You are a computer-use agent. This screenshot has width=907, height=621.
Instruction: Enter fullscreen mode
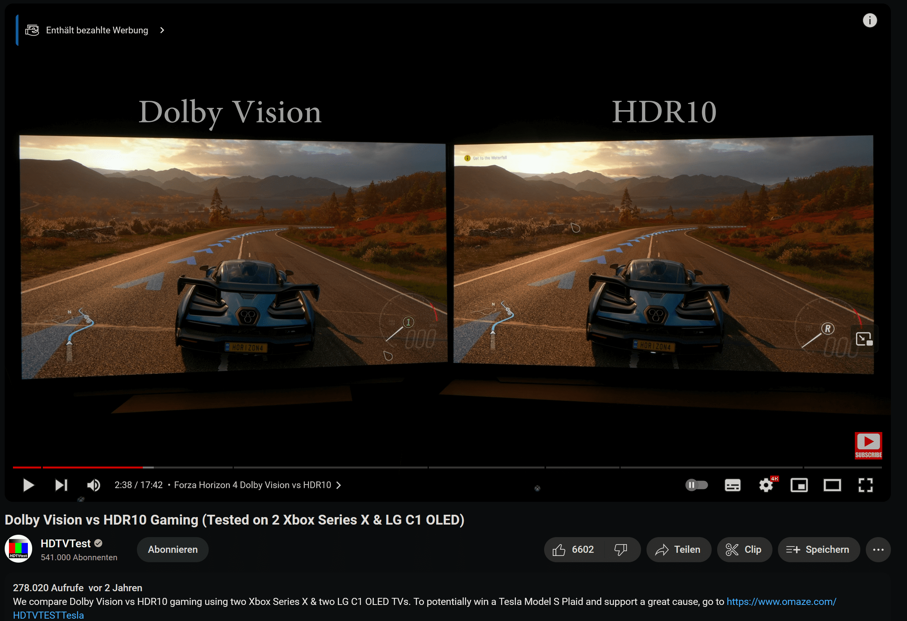[865, 485]
